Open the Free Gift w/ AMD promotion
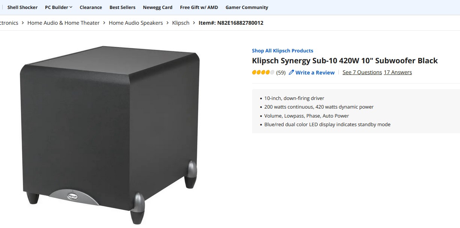This screenshot has height=228, width=460. coord(199,7)
